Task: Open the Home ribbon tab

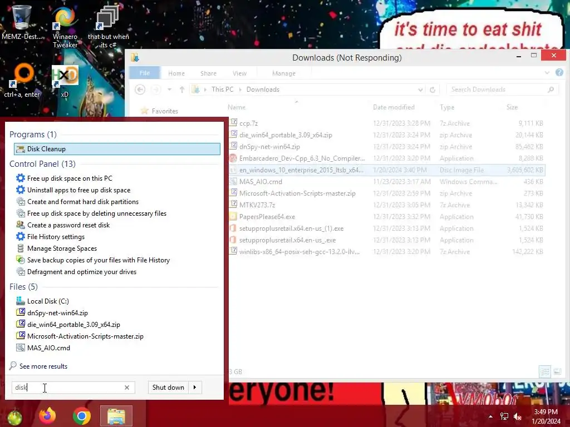Action: 176,73
